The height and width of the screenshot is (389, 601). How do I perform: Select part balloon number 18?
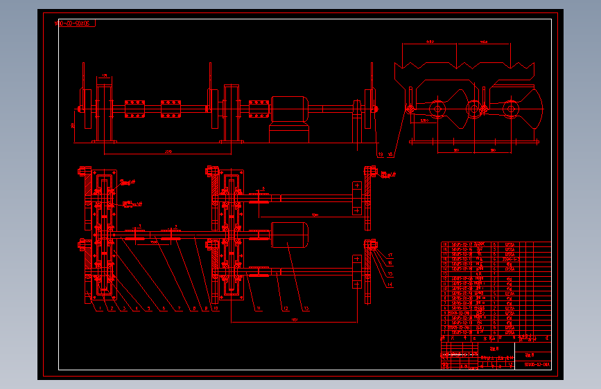[390, 154]
